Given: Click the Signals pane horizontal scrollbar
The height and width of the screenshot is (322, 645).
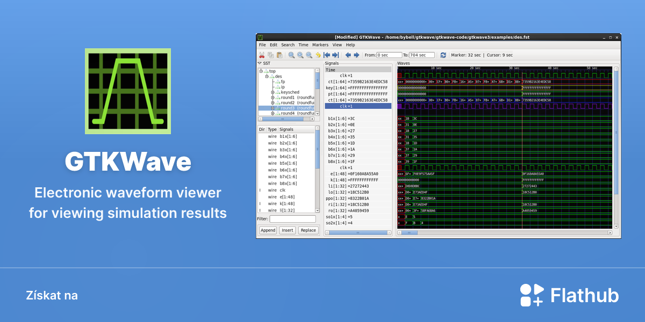Looking at the screenshot, I should (359, 233).
